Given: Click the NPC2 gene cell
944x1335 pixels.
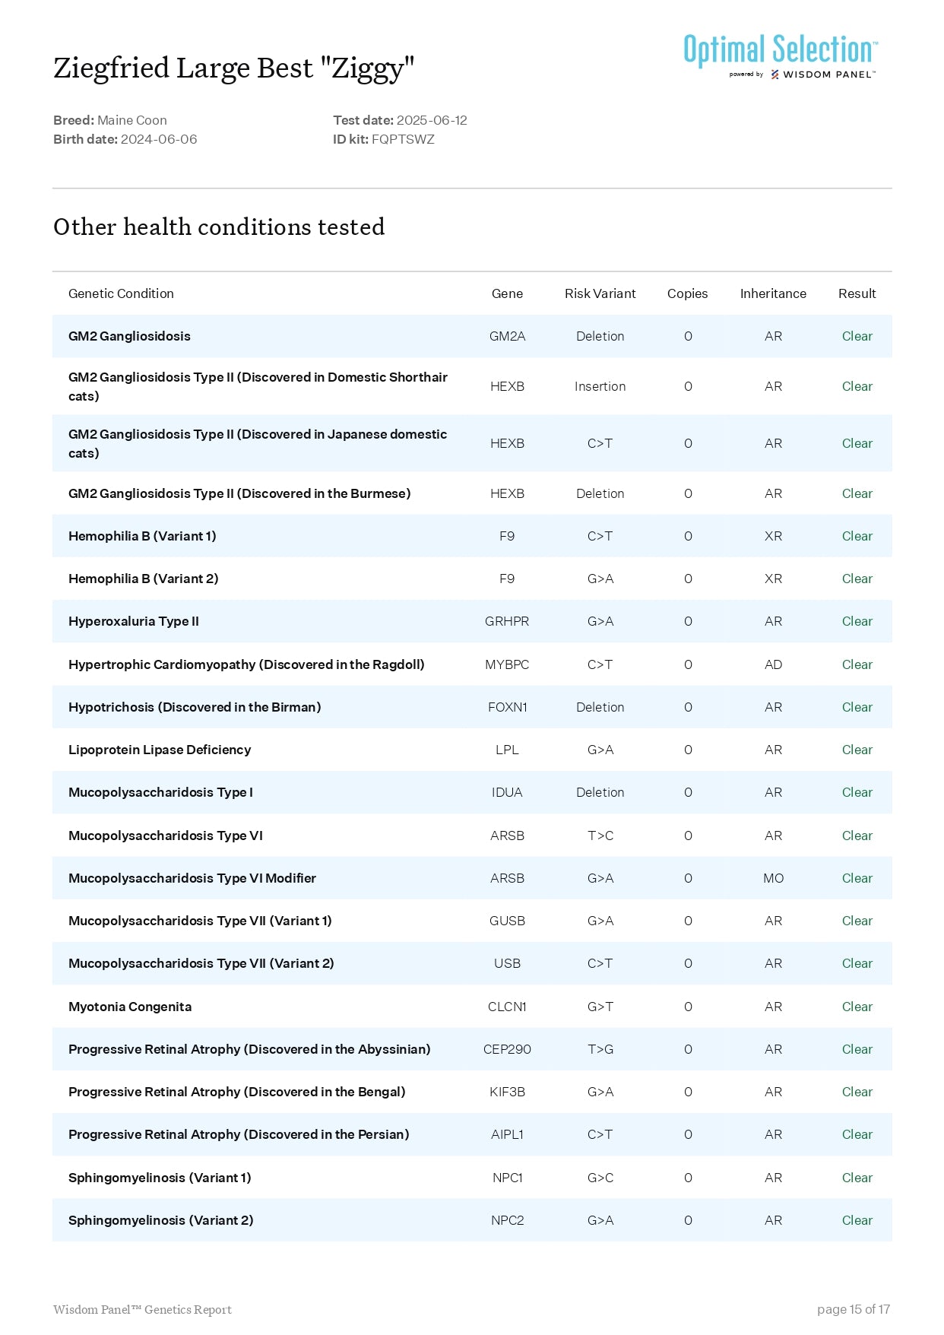Looking at the screenshot, I should [x=507, y=1220].
